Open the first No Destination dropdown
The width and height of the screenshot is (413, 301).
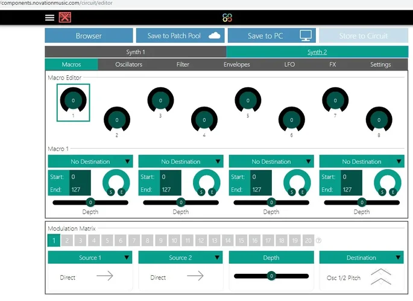coord(90,161)
